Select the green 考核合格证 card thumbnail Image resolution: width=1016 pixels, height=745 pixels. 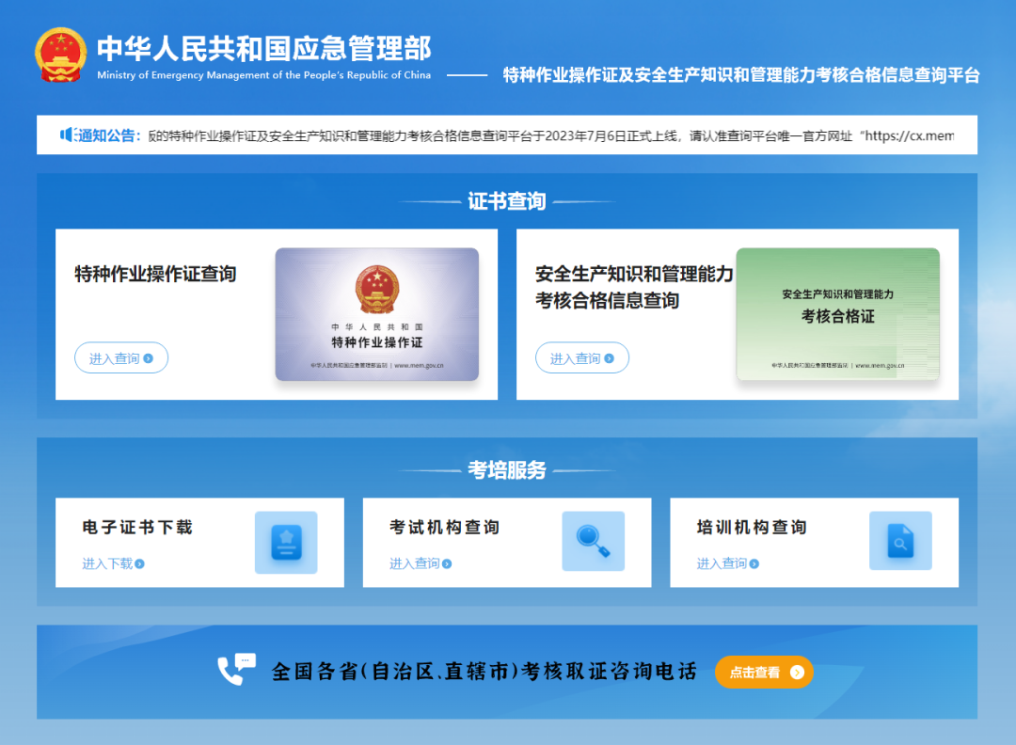point(838,314)
